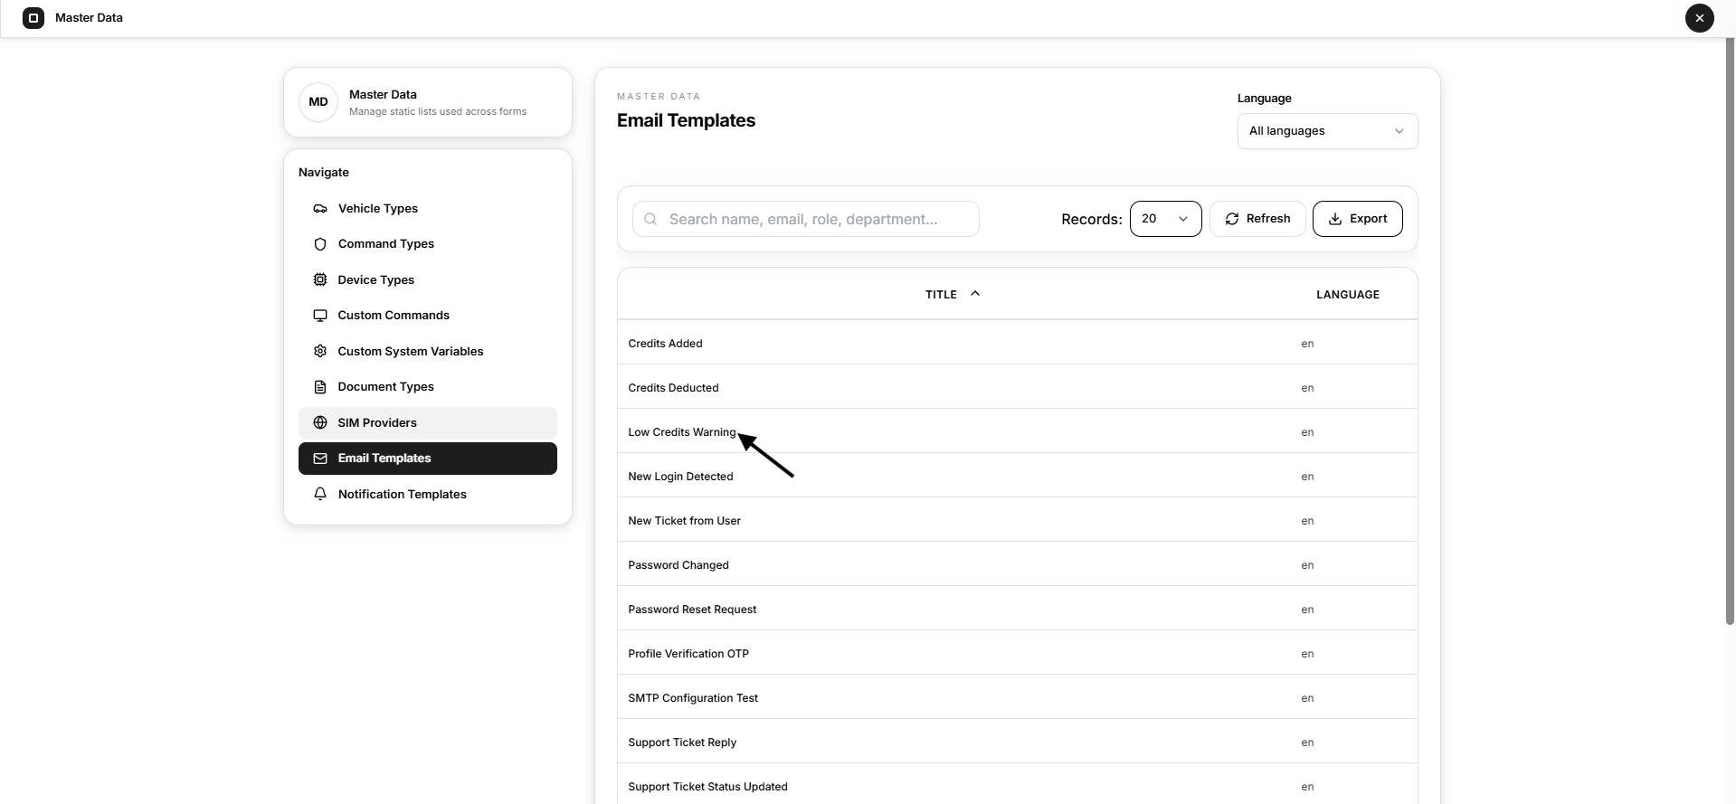The height and width of the screenshot is (804, 1736).
Task: Click the Custom Commands monitor icon
Action: [320, 316]
